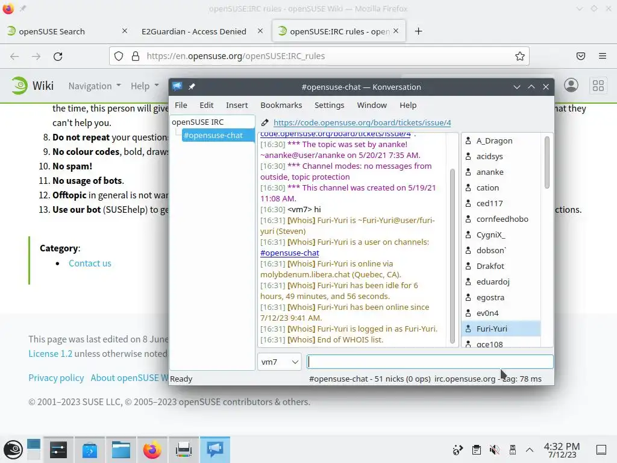Screen dimensions: 617x463
Task: Open the printer taskbar icon
Action: click(183, 450)
